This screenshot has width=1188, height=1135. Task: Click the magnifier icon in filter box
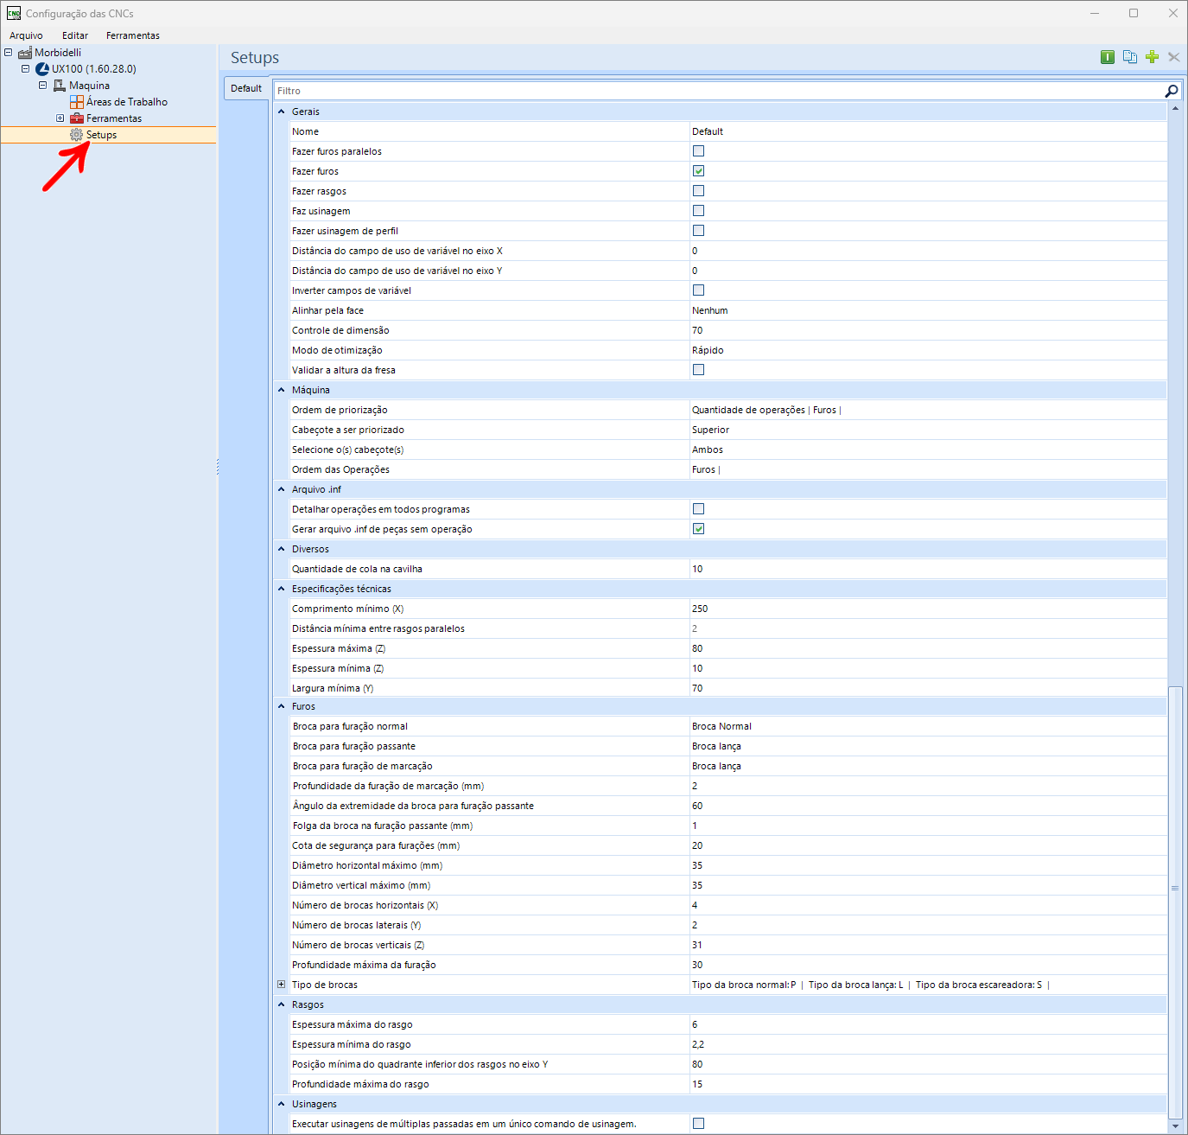pos(1171,91)
